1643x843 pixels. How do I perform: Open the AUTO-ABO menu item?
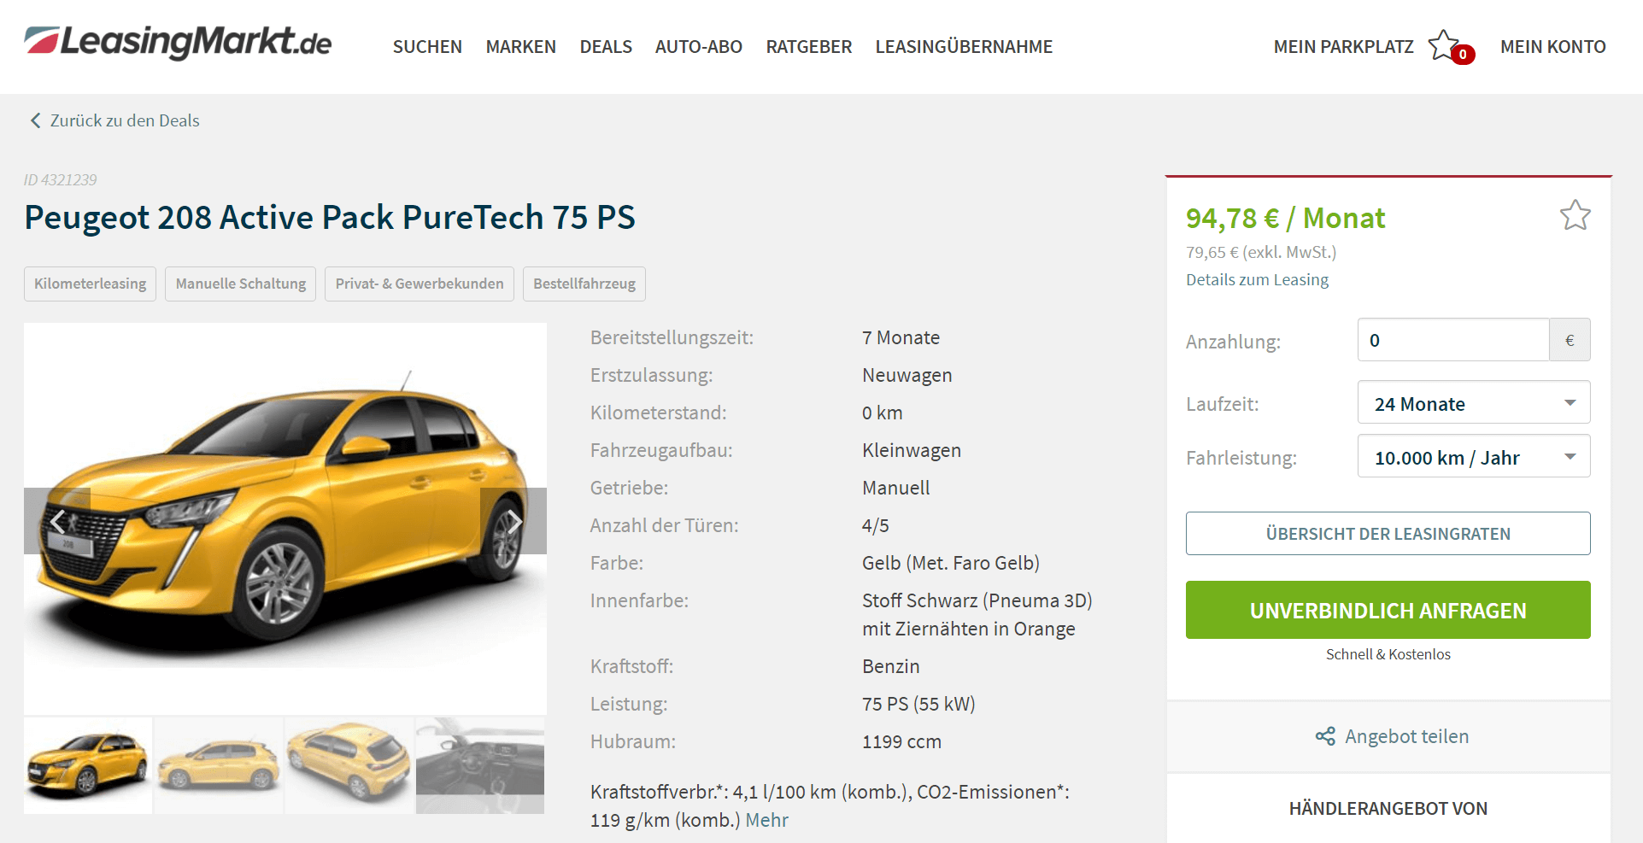click(699, 47)
